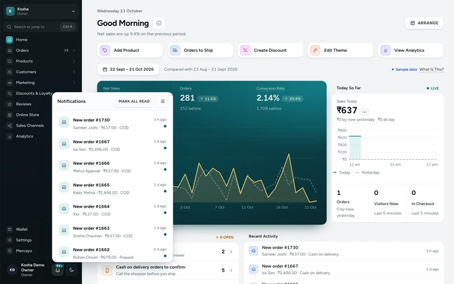Open notification filter settings icon
Image resolution: width=454 pixels, height=284 pixels.
(x=163, y=101)
